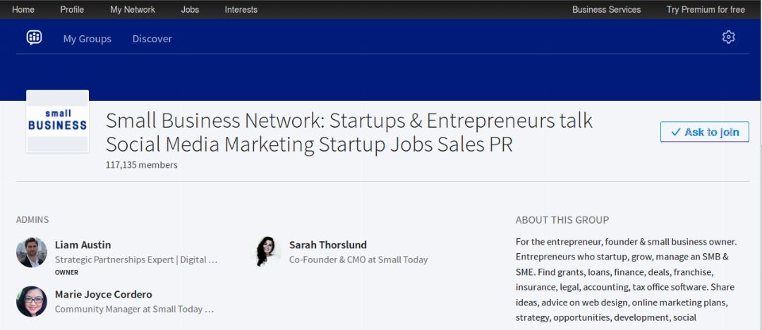Open the Home menu item
The height and width of the screenshot is (330, 762).
coord(23,10)
